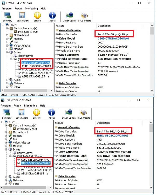The width and height of the screenshot is (157, 195).
Task: Click 'Serial ATA 3Gb/s @ 3Gb/s' value
Action: coord(112,132)
